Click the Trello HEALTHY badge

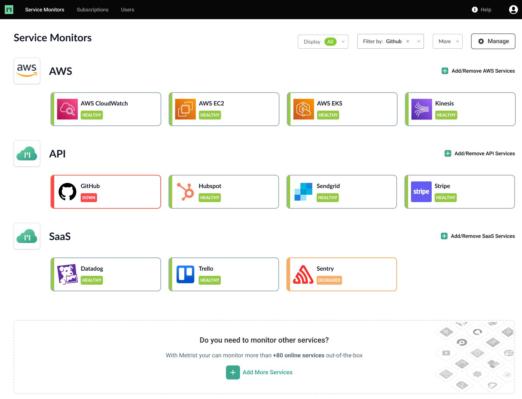coord(210,280)
